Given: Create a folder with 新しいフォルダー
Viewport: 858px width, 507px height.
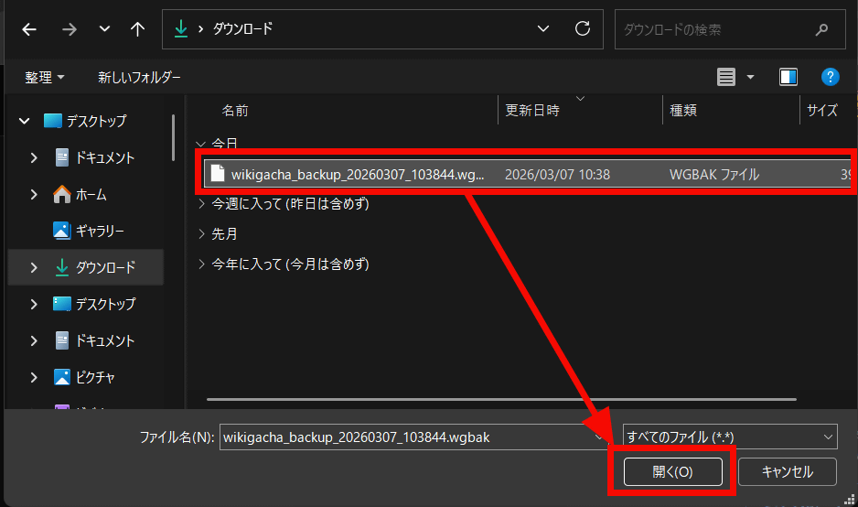Looking at the screenshot, I should tap(140, 77).
